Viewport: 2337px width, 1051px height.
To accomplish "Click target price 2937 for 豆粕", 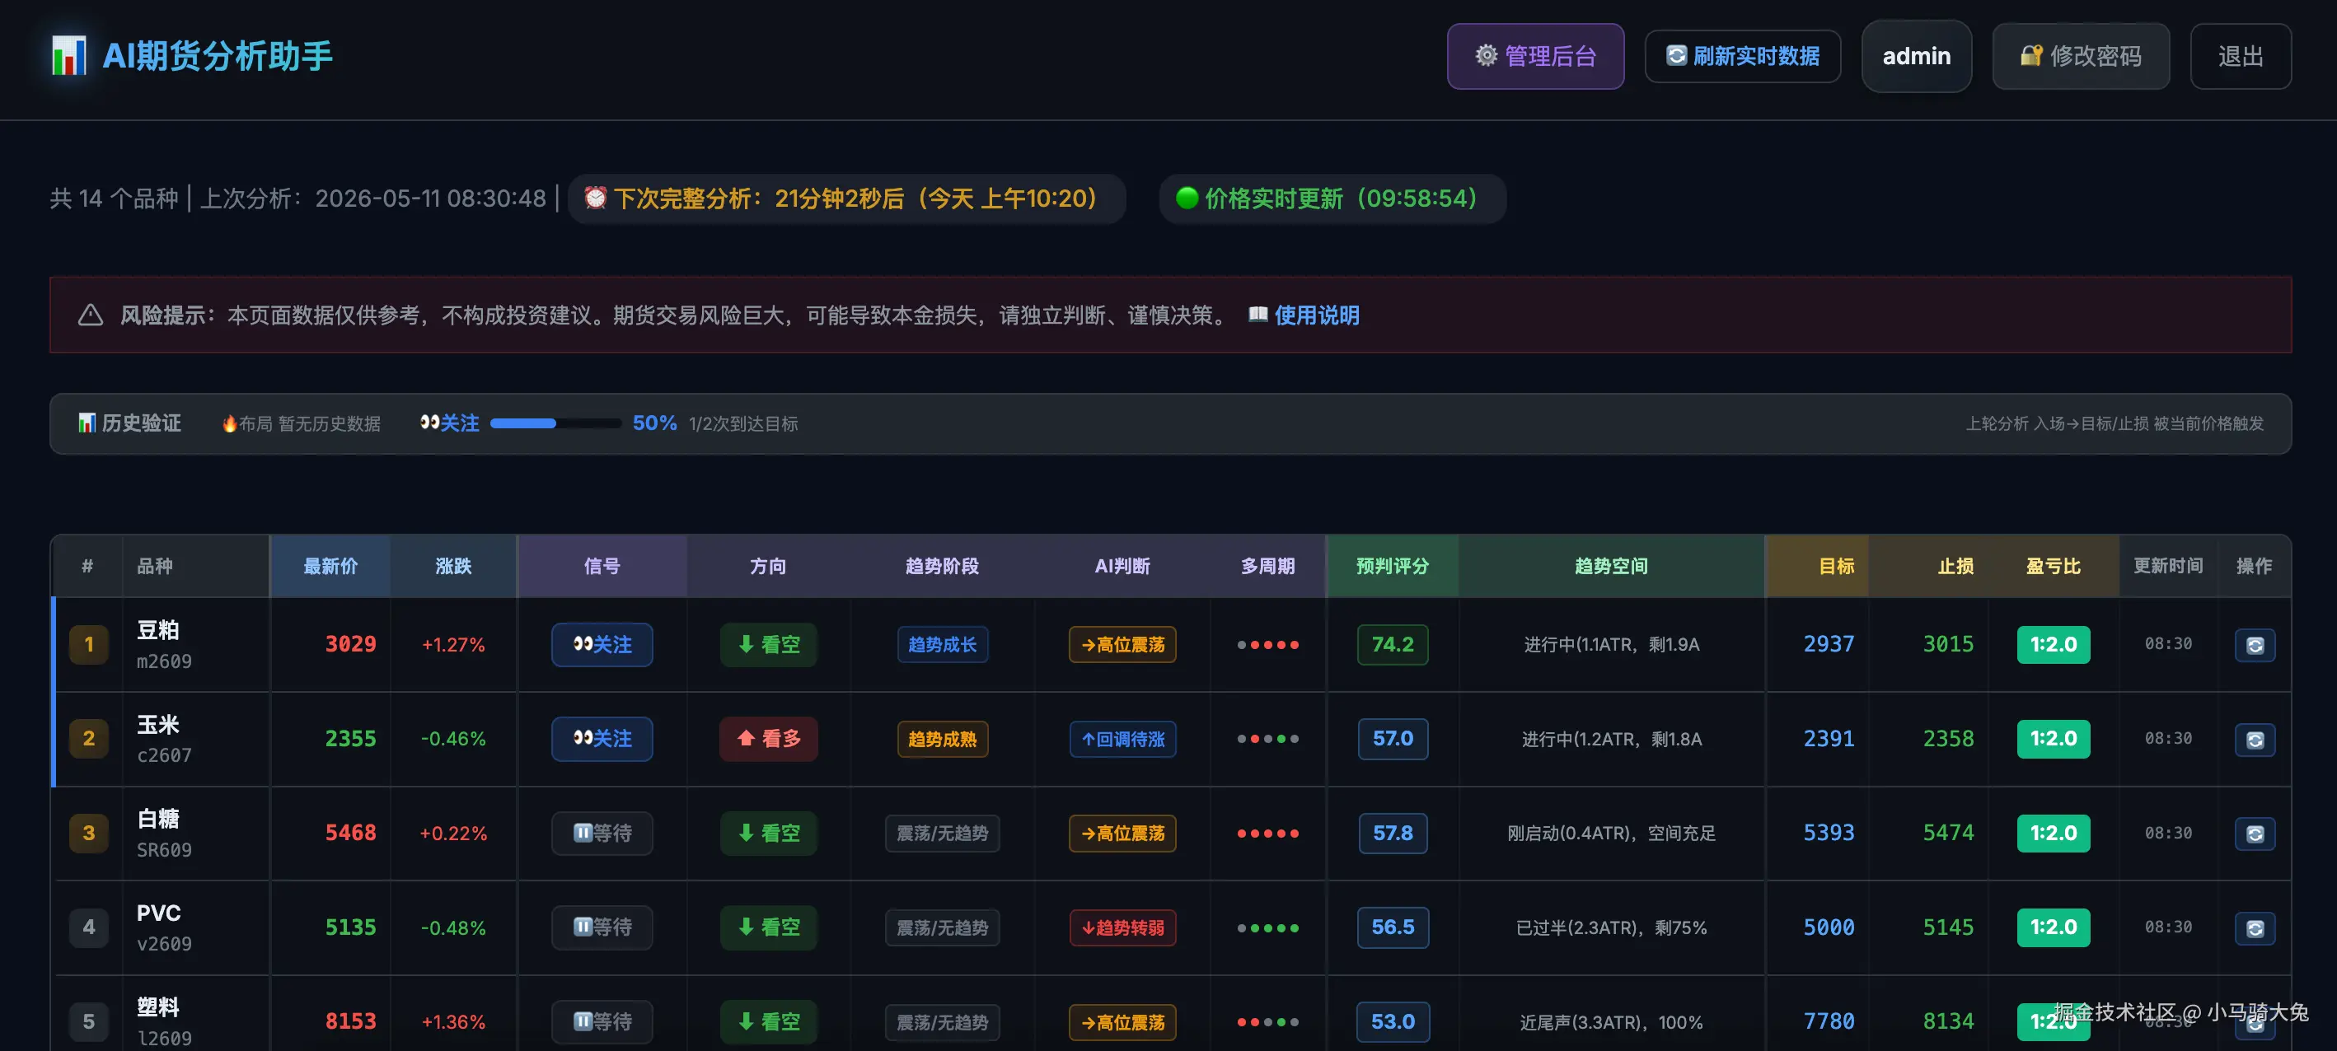I will pos(1828,645).
